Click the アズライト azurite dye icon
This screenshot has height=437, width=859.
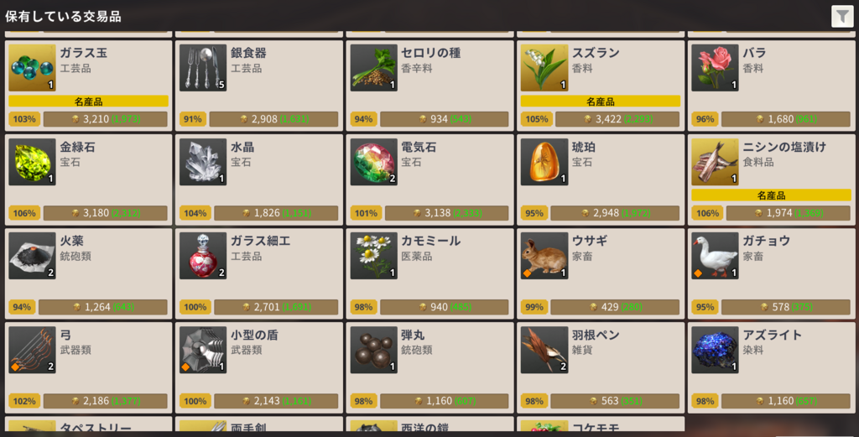coord(716,350)
